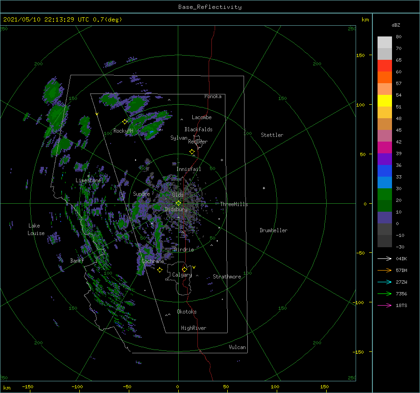Click the RockyMH label
The height and width of the screenshot is (393, 420).
[123, 131]
